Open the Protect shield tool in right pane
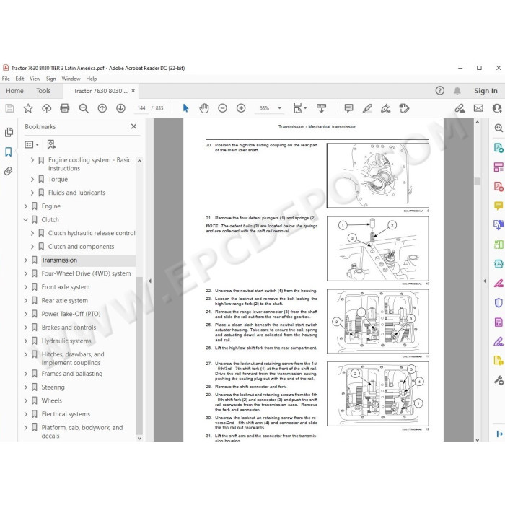 [499, 303]
